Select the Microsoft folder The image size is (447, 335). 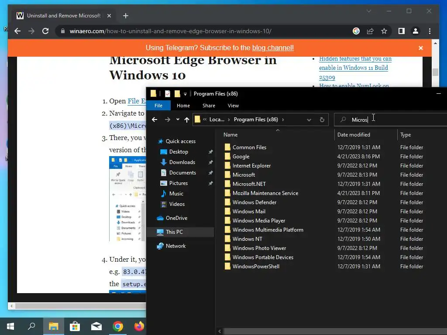244,175
